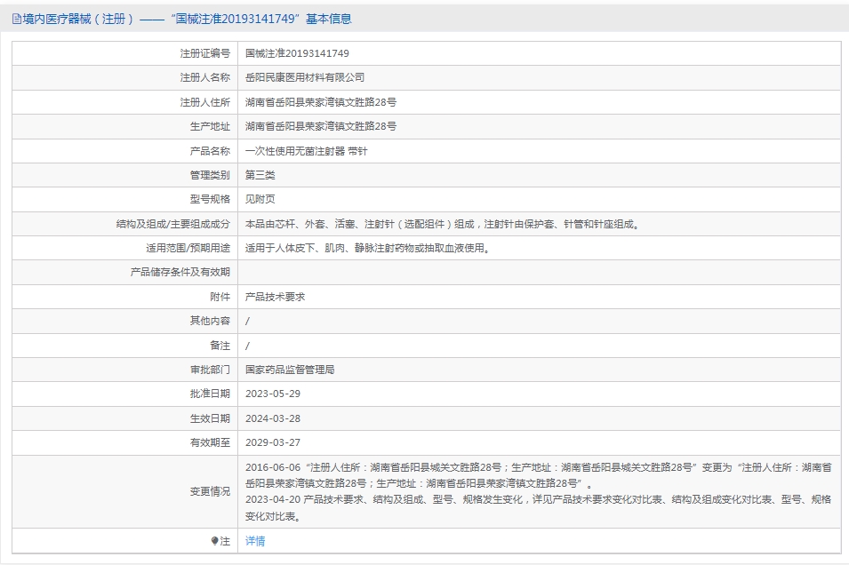The width and height of the screenshot is (849, 565).
Task: Click the 适用范围 intended use text
Action: coord(367,248)
